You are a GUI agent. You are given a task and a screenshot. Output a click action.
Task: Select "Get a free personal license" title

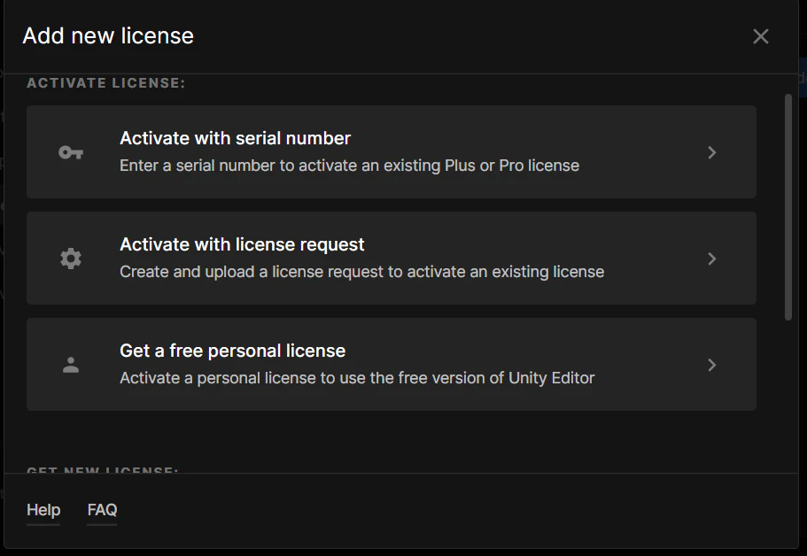click(x=233, y=351)
